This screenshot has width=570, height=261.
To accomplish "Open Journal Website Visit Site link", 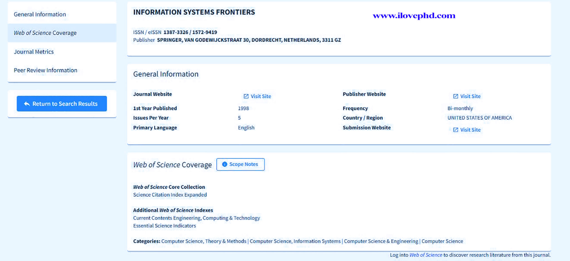I will click(257, 96).
